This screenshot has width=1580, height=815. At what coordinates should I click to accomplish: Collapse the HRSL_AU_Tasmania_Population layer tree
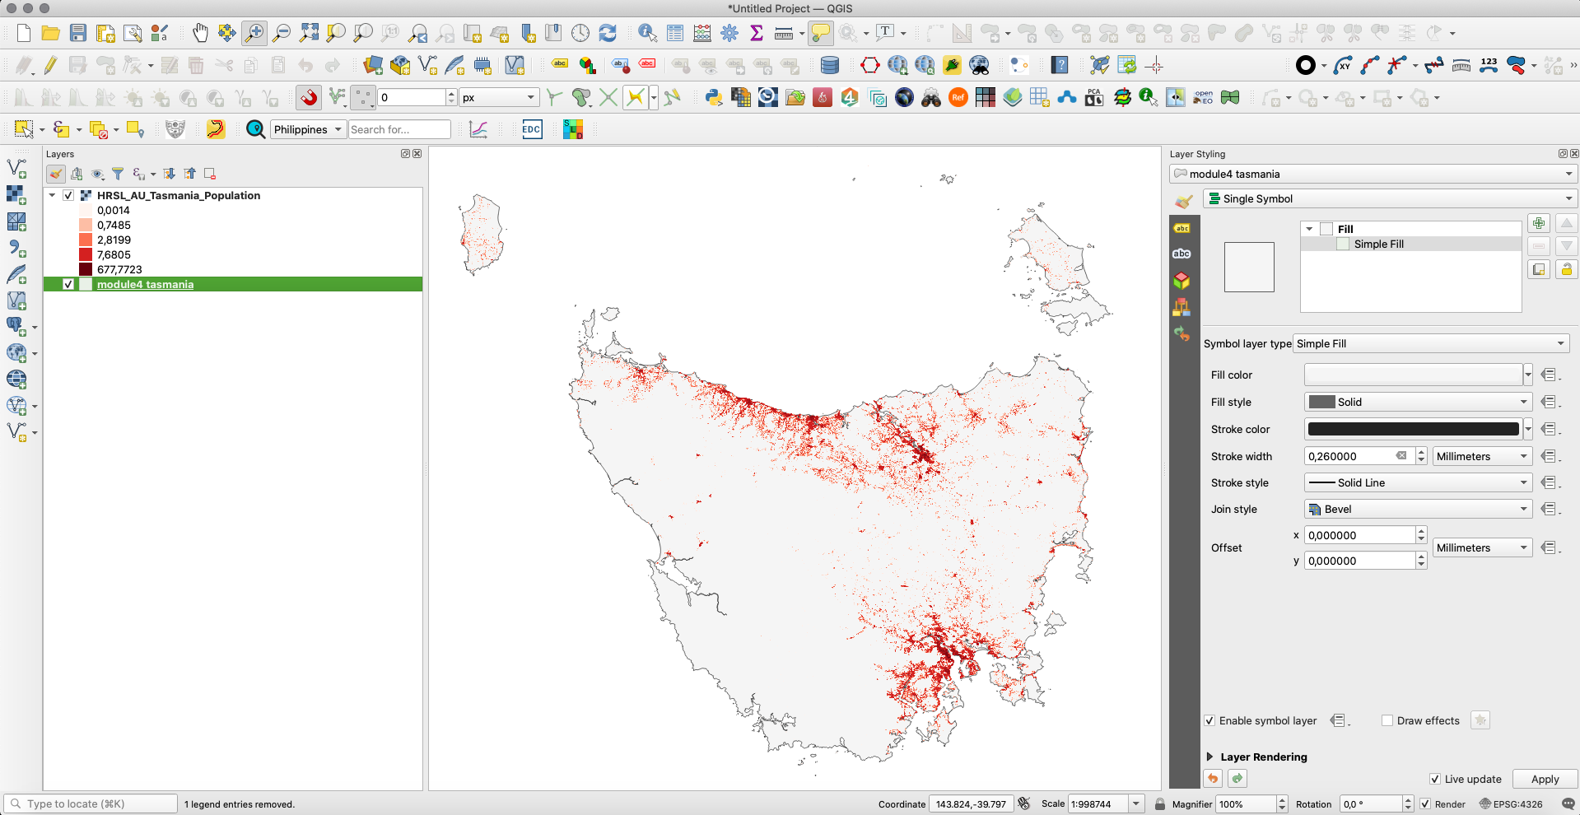point(53,195)
